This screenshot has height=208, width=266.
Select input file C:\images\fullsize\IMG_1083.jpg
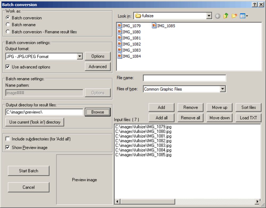143,145
